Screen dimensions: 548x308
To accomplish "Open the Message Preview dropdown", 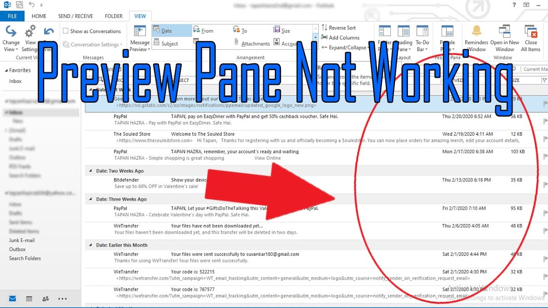I will (x=140, y=38).
